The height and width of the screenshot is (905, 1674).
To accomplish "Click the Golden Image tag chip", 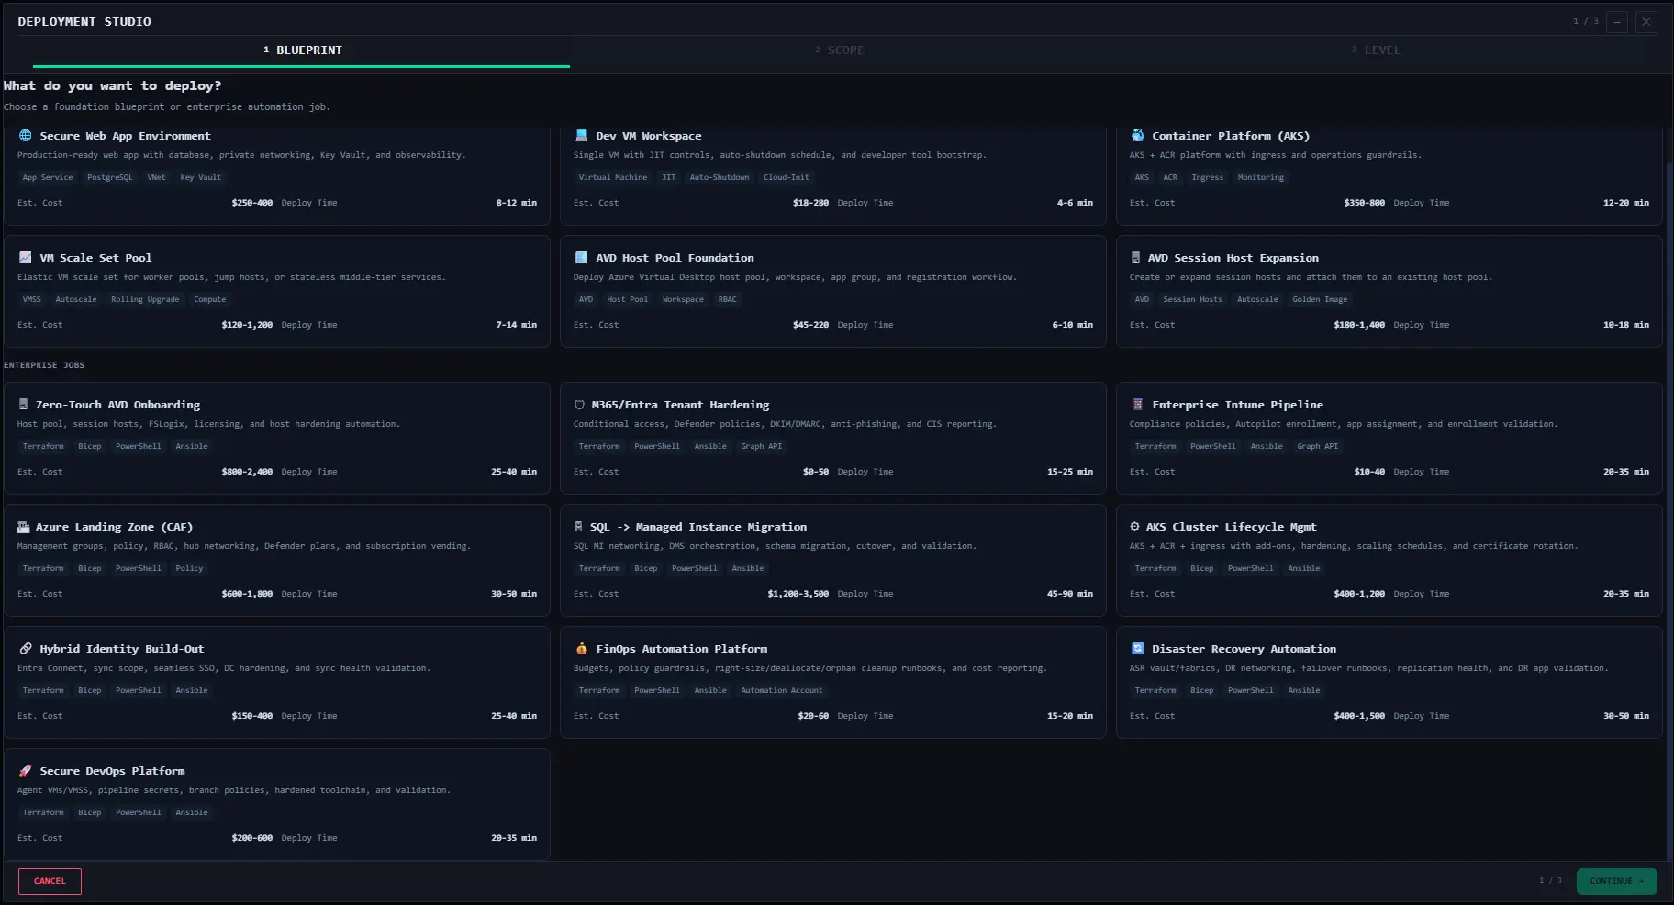I will tap(1320, 299).
